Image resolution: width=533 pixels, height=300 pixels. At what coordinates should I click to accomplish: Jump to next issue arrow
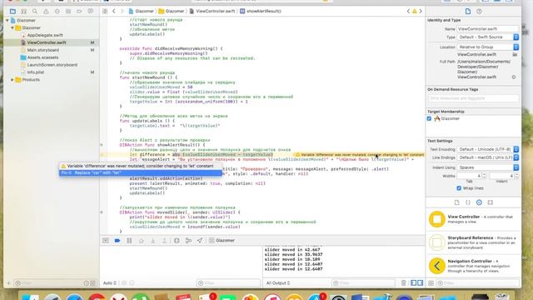(421, 11)
